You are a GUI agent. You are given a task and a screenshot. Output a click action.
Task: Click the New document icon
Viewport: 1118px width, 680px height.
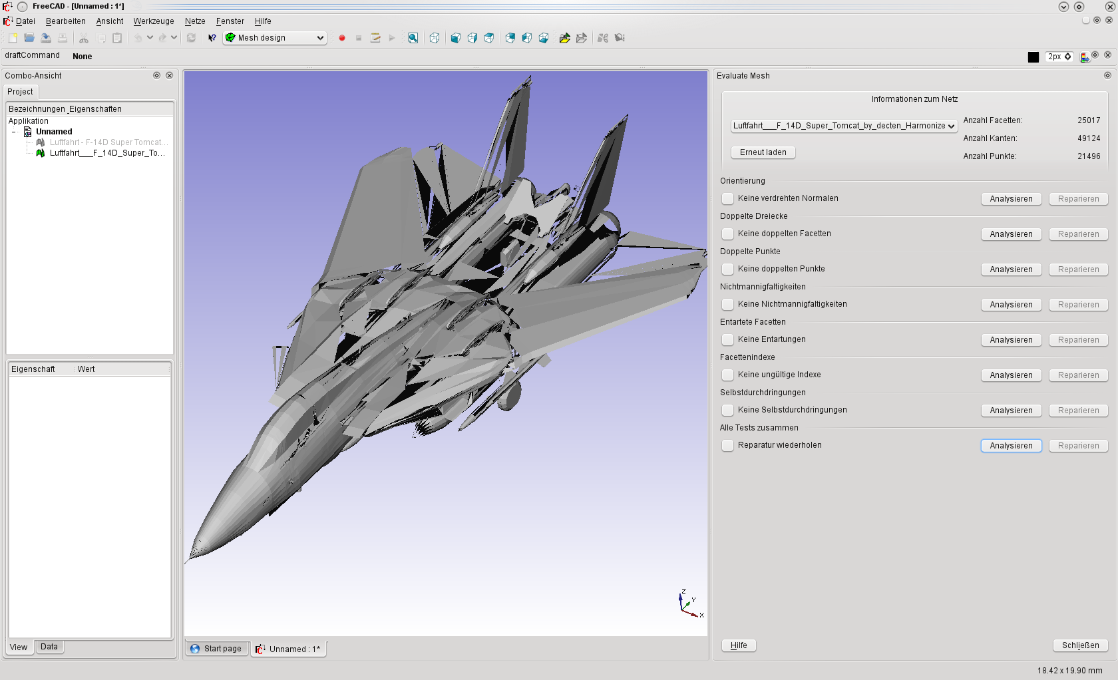(x=13, y=38)
